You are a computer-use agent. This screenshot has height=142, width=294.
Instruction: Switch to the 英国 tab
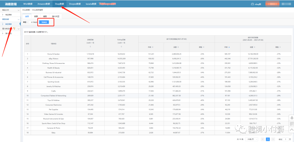36,16
